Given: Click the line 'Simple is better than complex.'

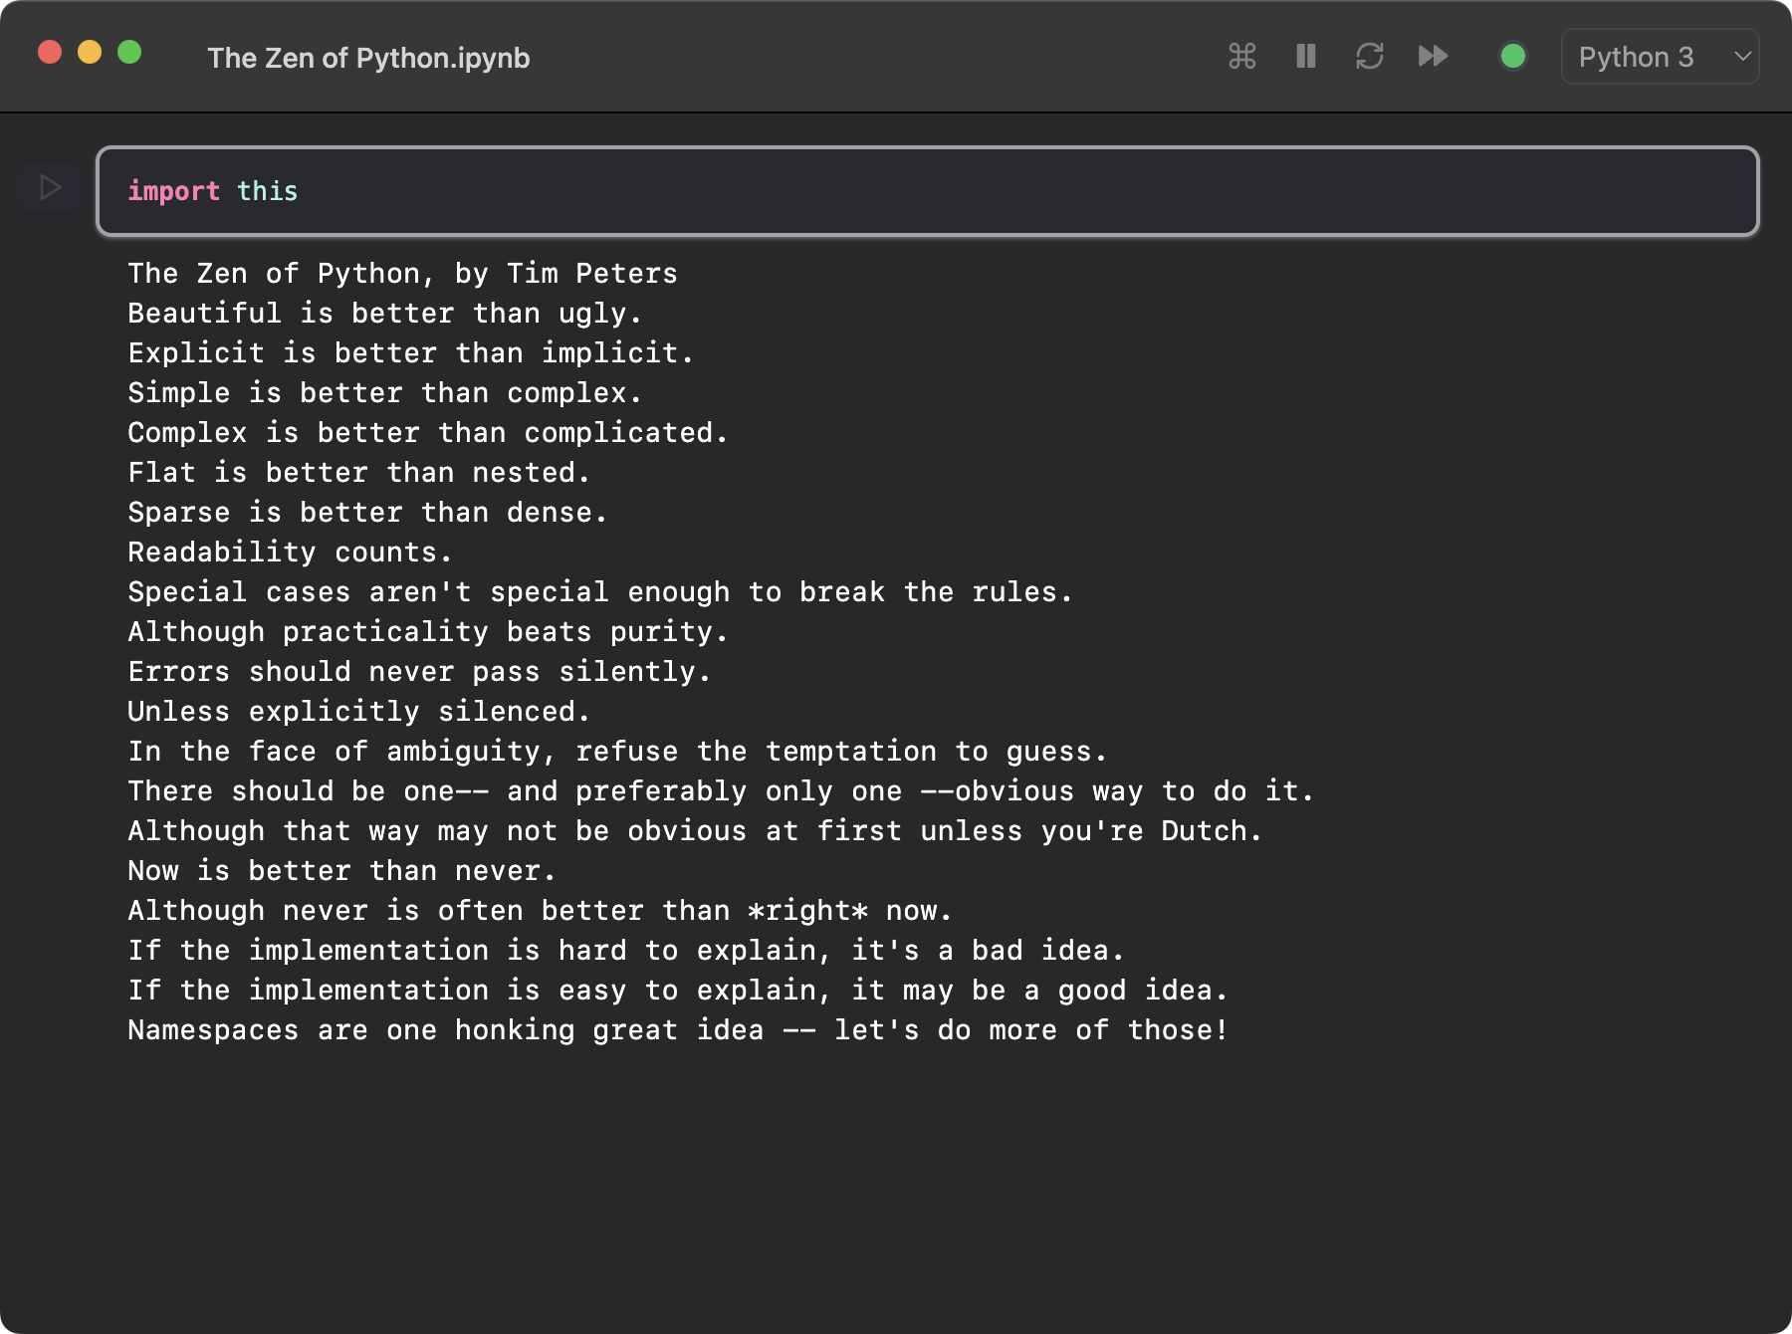Looking at the screenshot, I should tap(384, 393).
